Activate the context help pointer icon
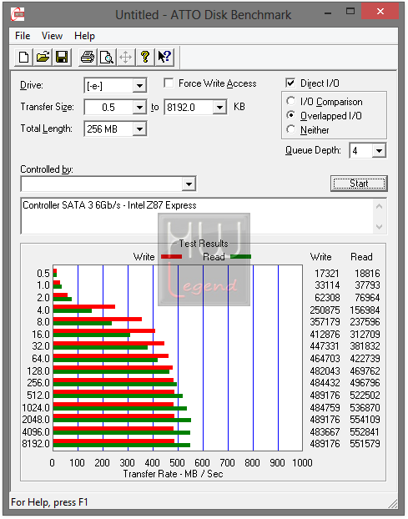Screen dimensions: 408x519 164,57
